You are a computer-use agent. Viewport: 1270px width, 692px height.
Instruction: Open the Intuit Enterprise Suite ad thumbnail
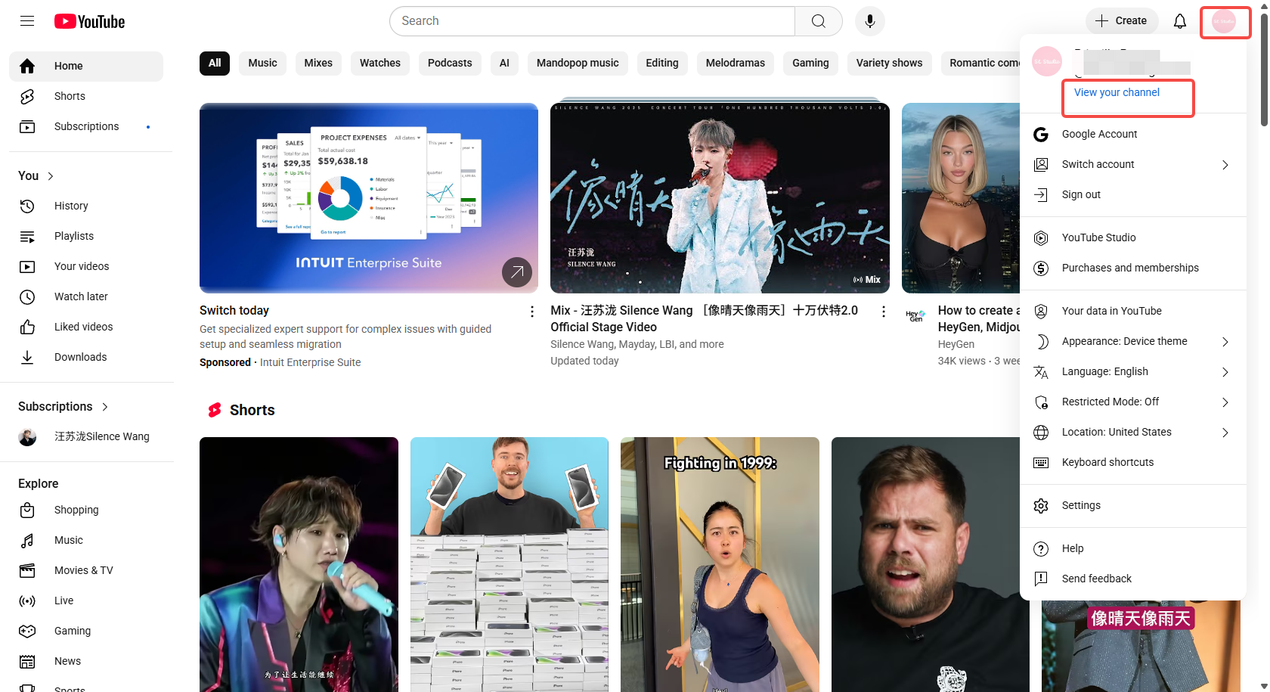click(369, 198)
